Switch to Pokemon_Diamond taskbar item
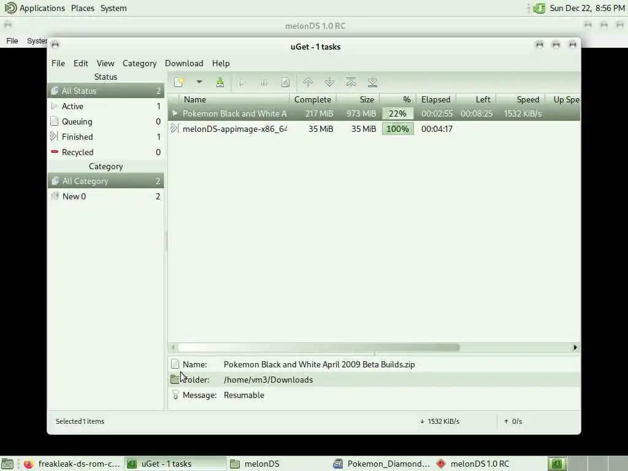 coord(381,464)
